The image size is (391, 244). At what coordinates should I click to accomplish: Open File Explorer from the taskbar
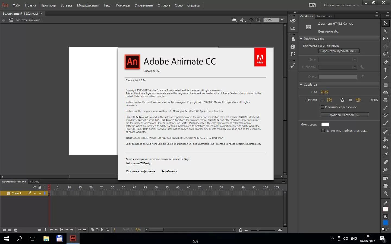46,239
